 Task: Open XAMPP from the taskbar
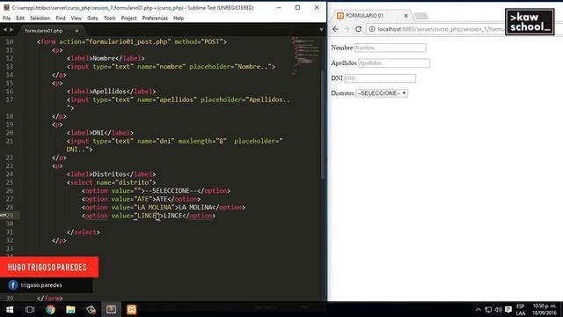click(x=131, y=309)
